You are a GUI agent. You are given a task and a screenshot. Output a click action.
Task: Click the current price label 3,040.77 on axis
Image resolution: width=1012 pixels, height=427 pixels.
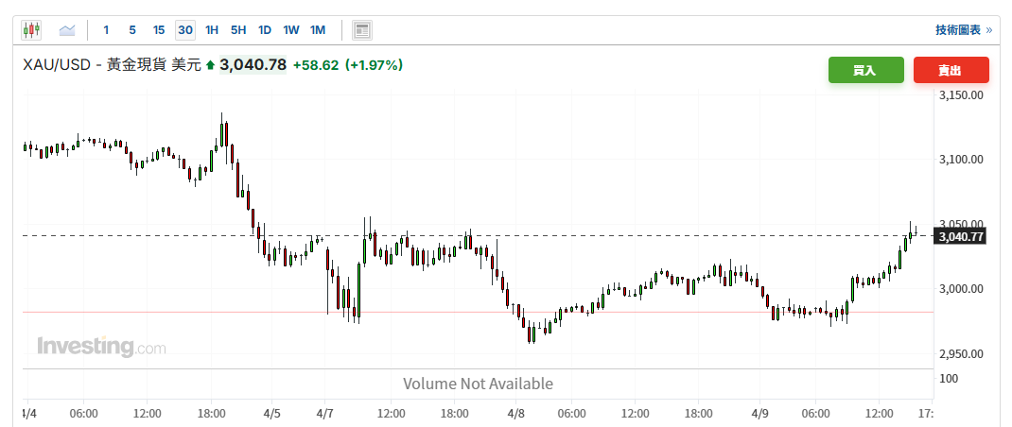pyautogui.click(x=960, y=237)
